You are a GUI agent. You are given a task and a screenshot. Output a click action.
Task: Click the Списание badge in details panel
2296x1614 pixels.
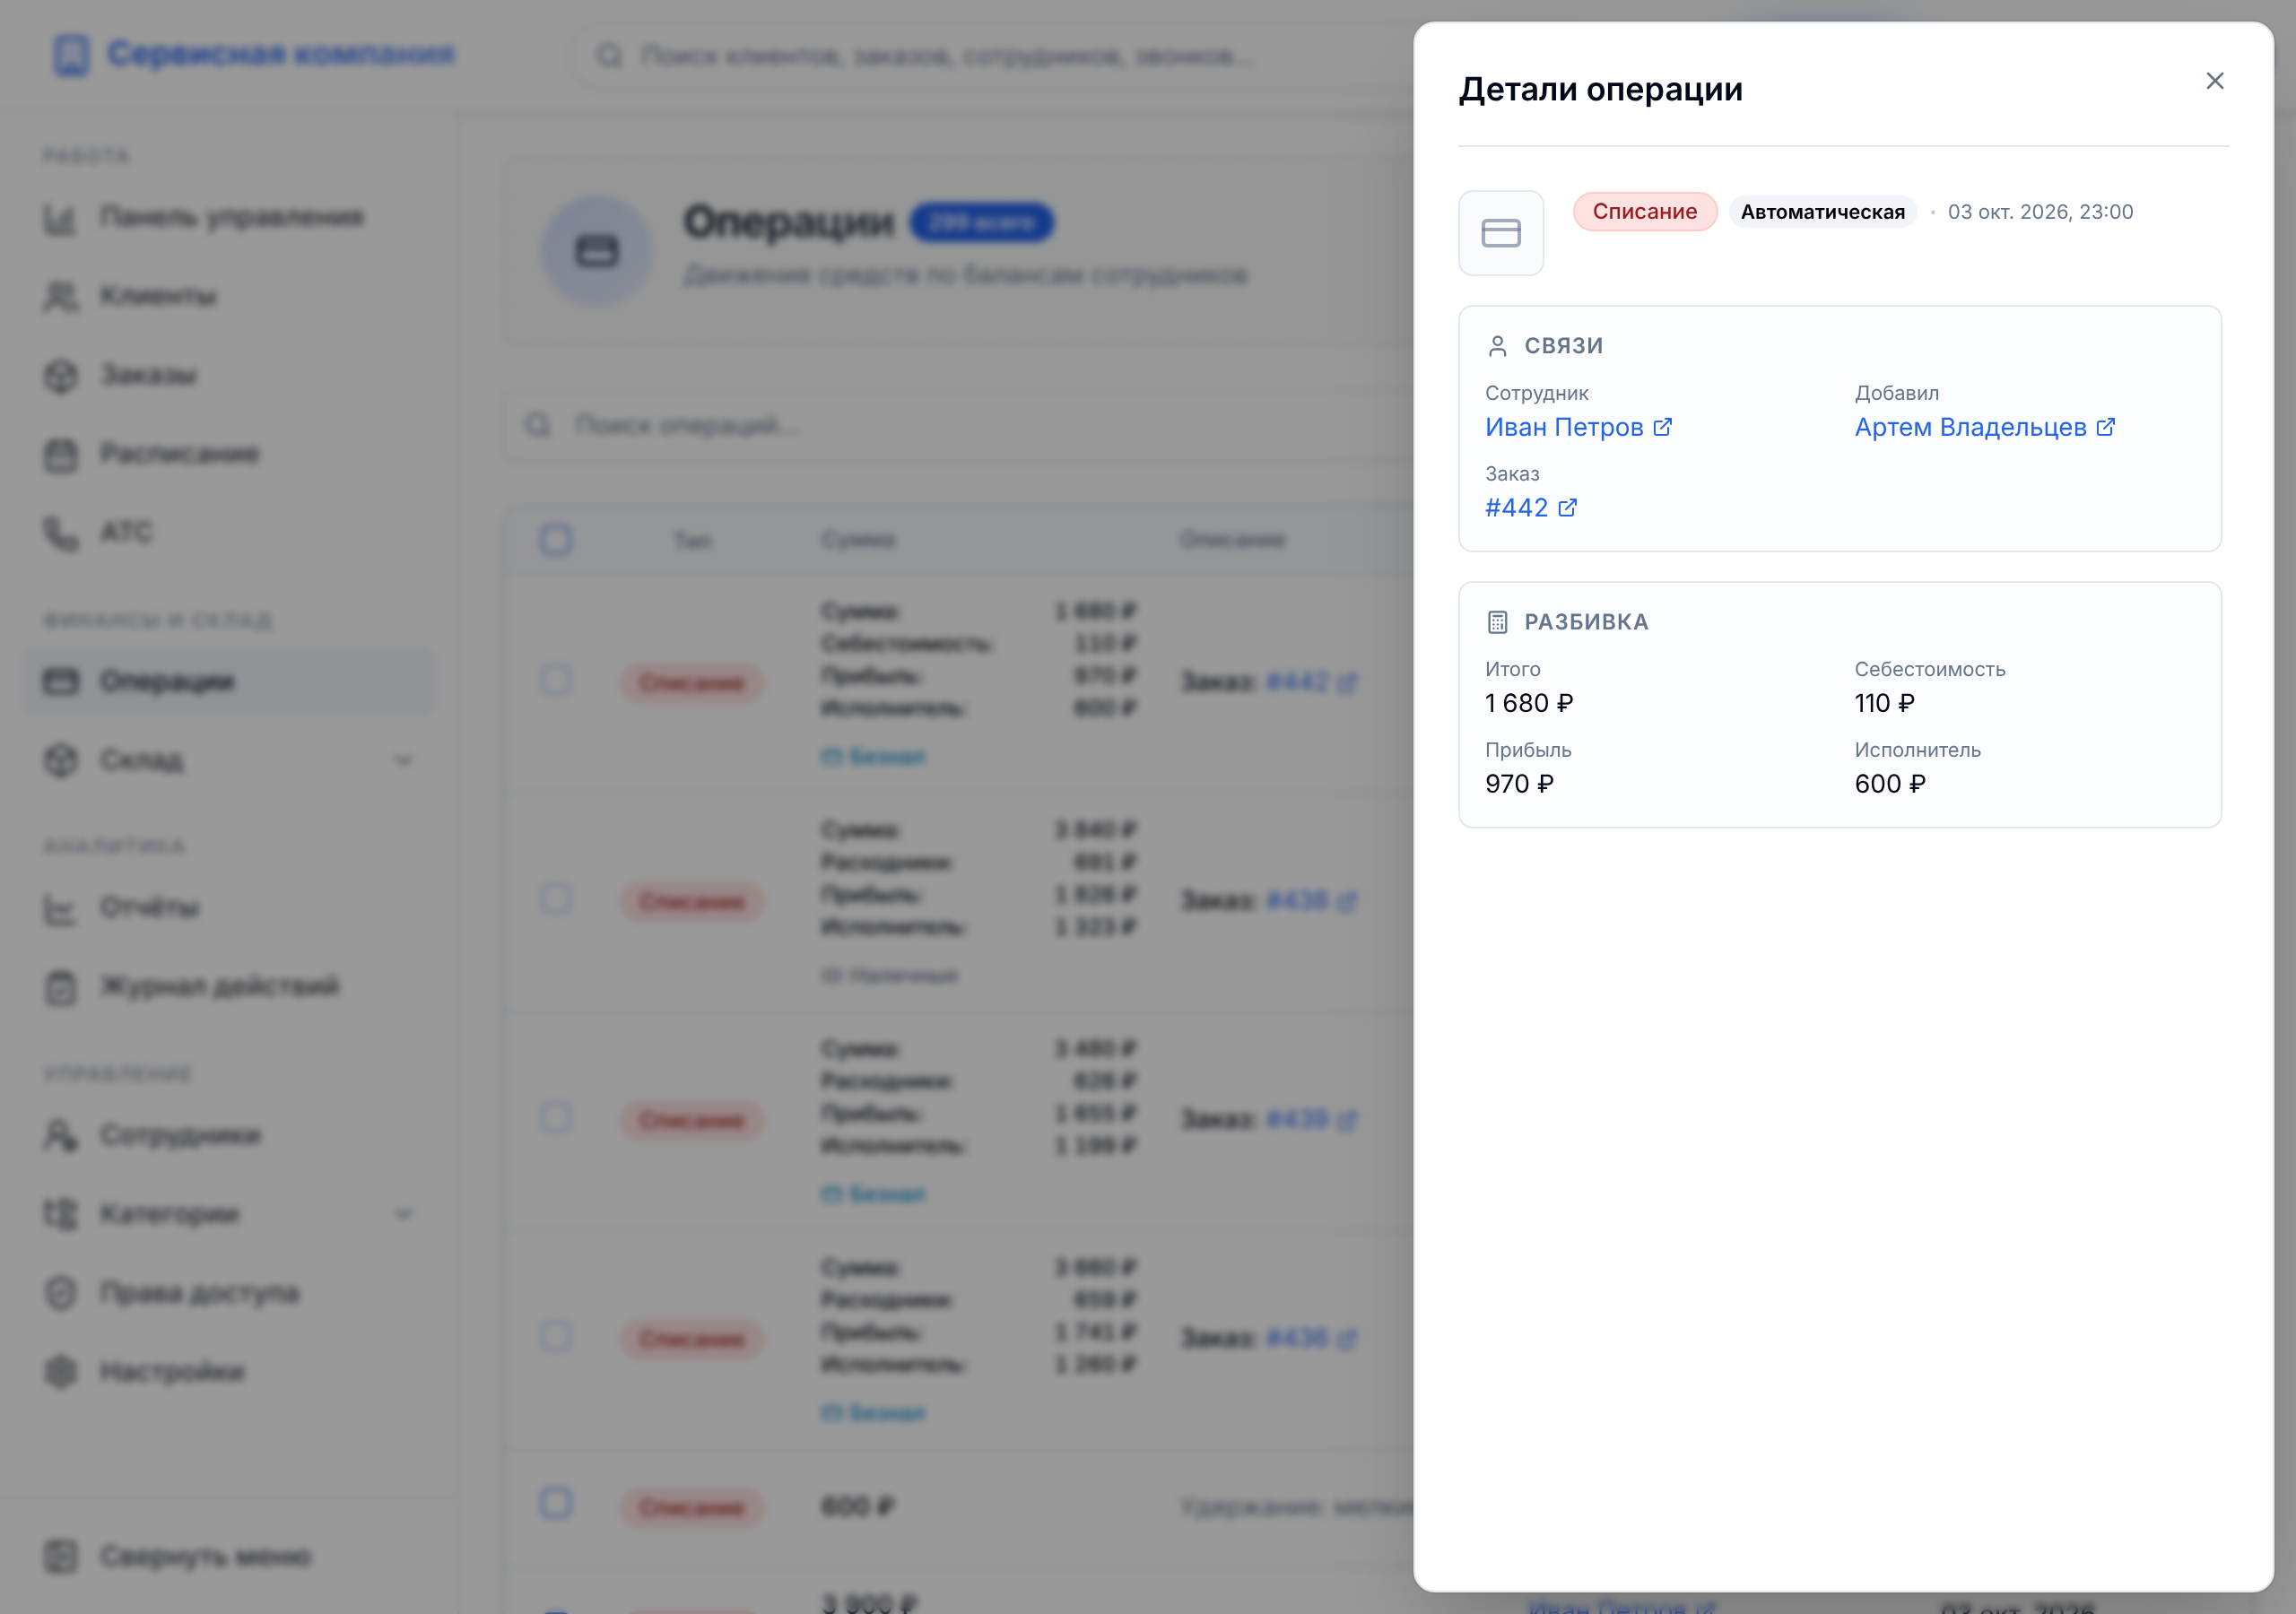1644,212
